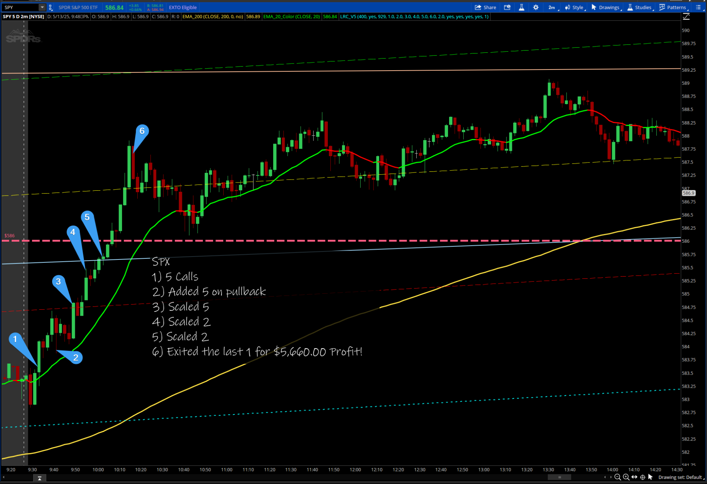Screen dimensions: 707x484
Task: Open the Style menu
Action: (x=575, y=7)
